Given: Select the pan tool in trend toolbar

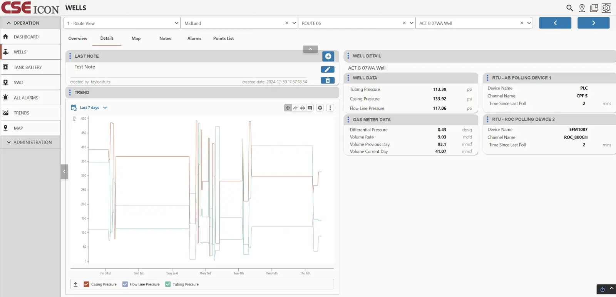Looking at the screenshot, I should 288,108.
